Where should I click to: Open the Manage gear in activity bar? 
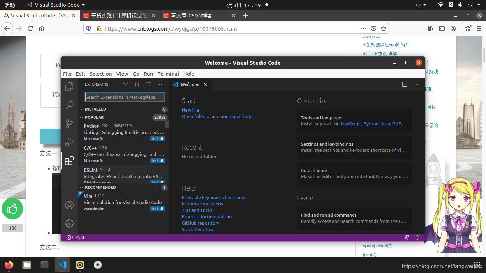[69, 224]
